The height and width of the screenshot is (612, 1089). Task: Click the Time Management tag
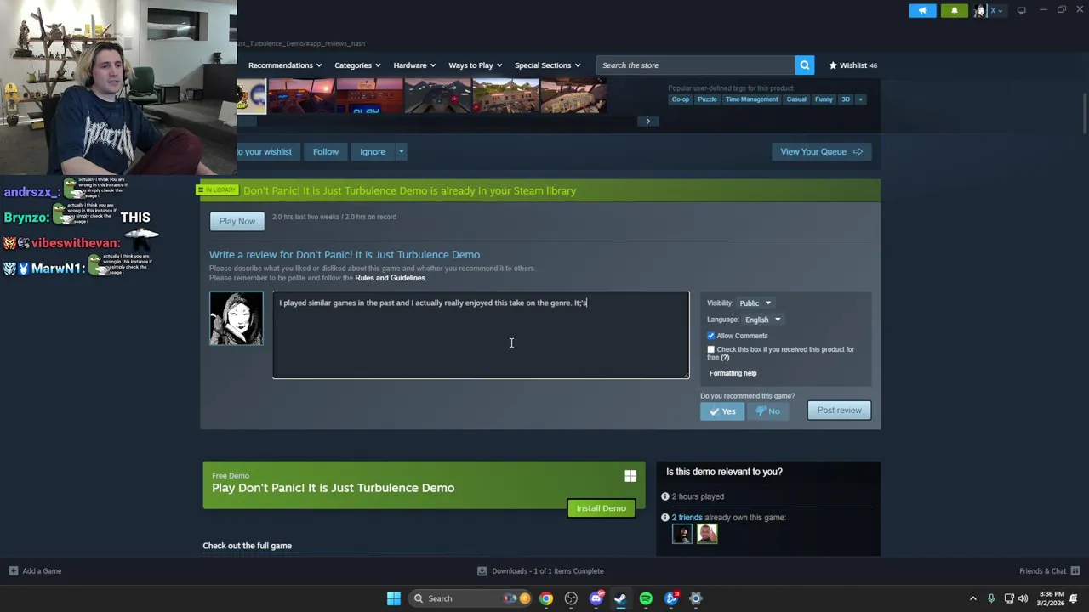point(751,99)
